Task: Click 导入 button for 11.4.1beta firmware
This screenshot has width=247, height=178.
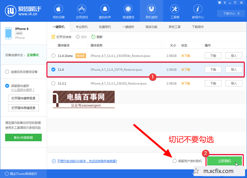Action: pos(234,56)
